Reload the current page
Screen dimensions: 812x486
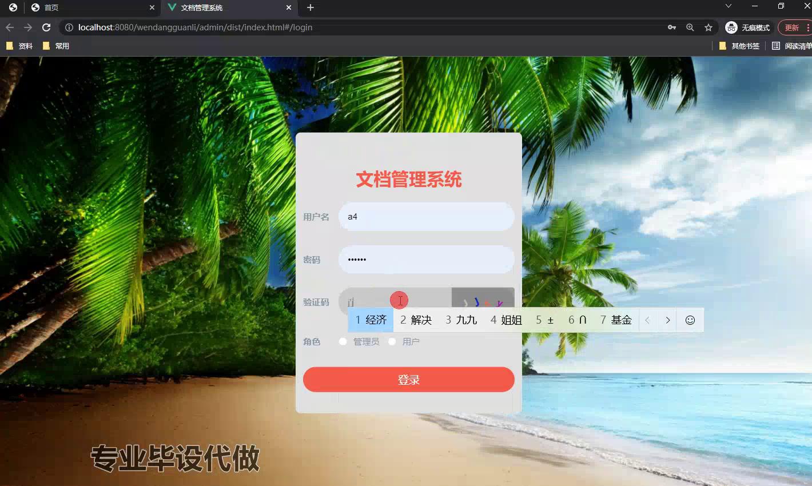pos(46,27)
